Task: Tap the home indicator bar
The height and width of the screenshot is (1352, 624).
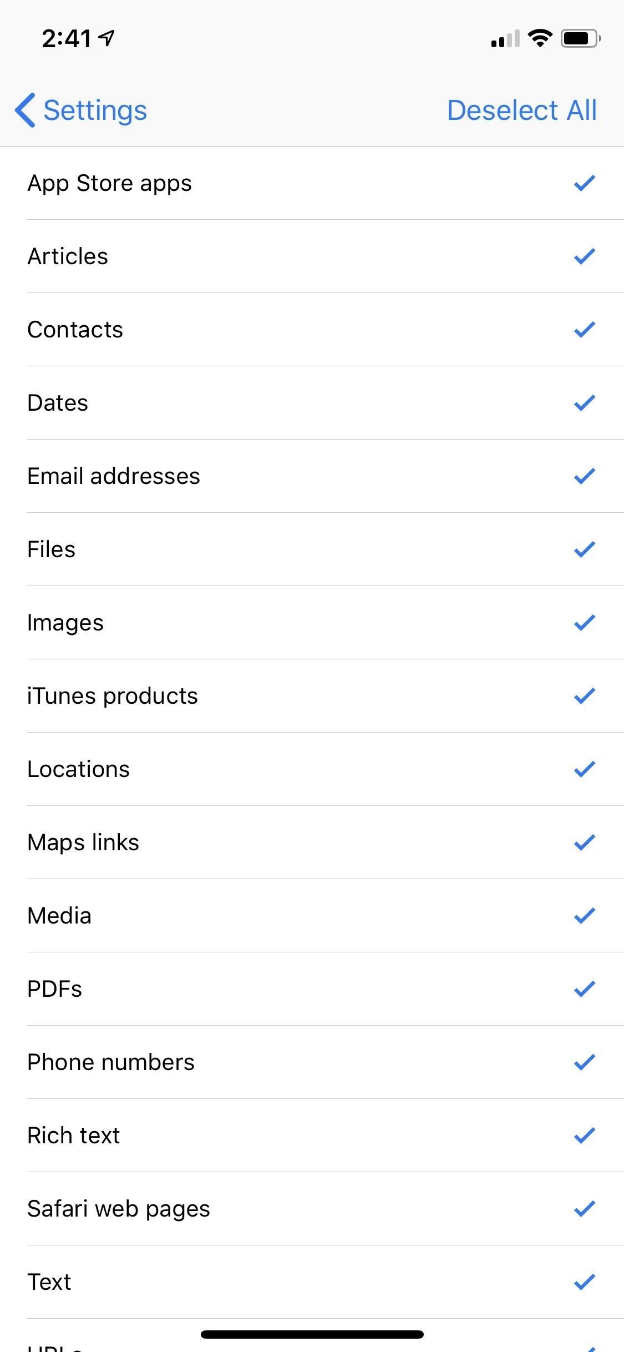Action: pyautogui.click(x=312, y=1334)
